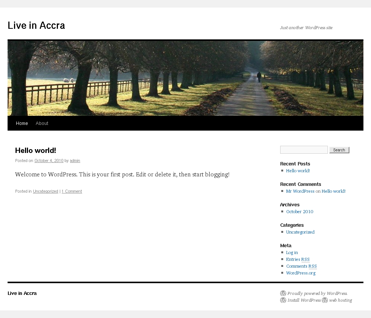
Task: Click the 'Meta' widget heading
Action: coord(286,246)
